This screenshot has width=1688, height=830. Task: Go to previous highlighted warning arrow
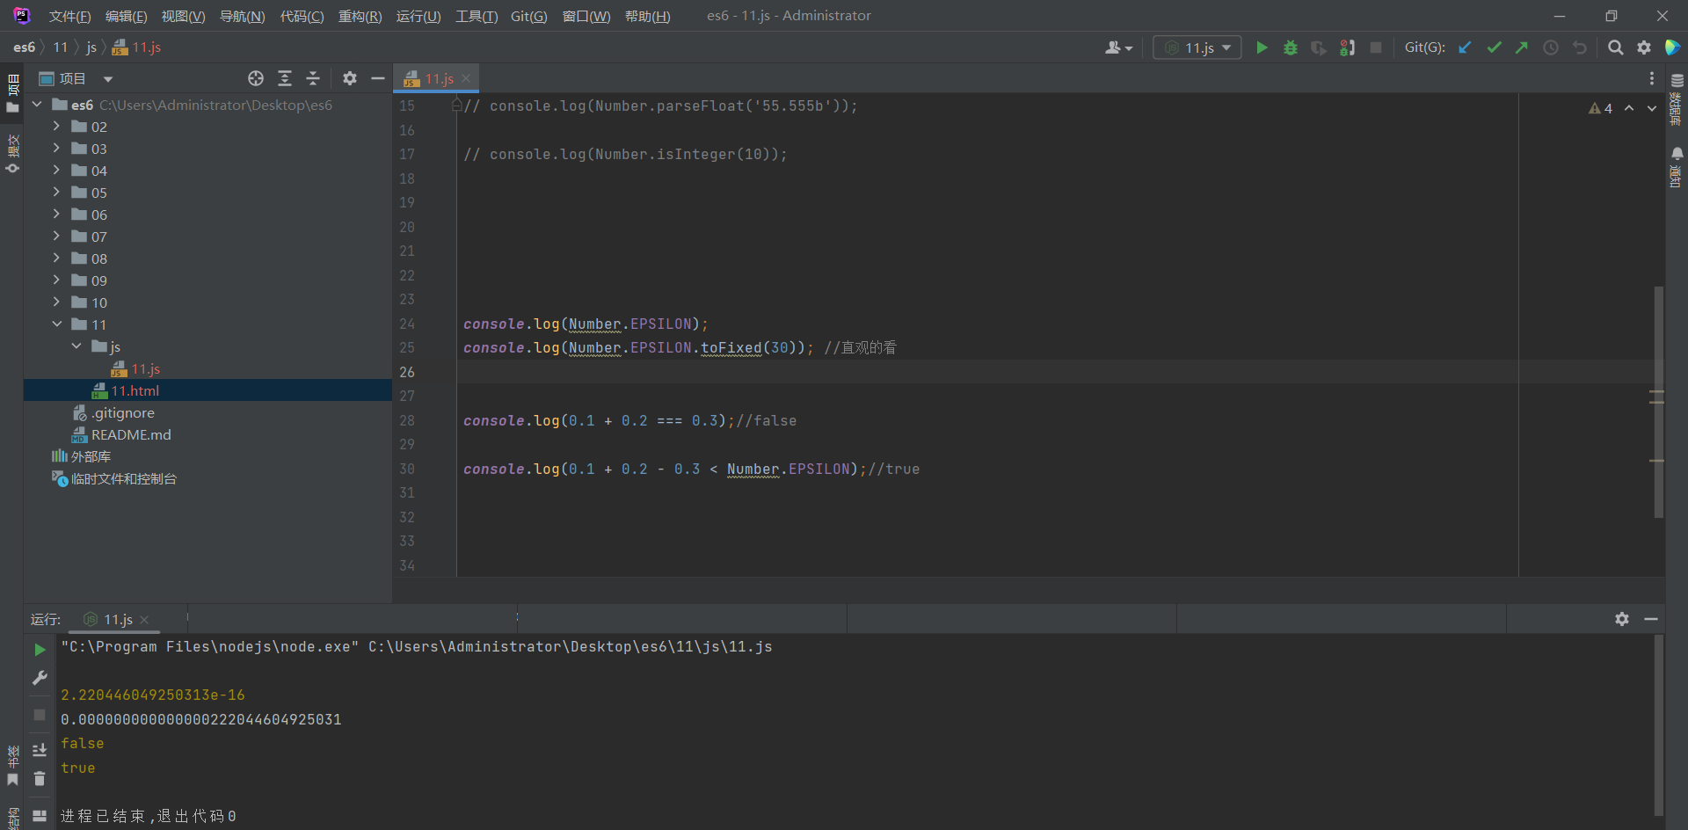(1629, 108)
